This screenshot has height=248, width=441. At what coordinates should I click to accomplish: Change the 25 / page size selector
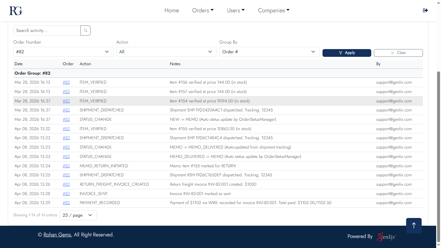click(78, 215)
